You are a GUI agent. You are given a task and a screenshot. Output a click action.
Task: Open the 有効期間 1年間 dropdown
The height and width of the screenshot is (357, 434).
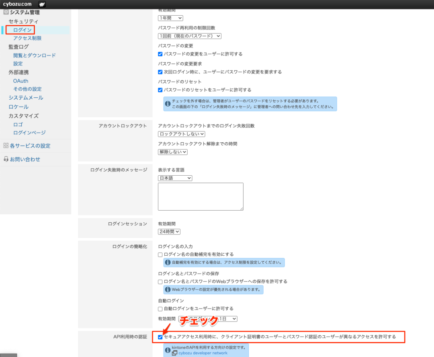171,18
